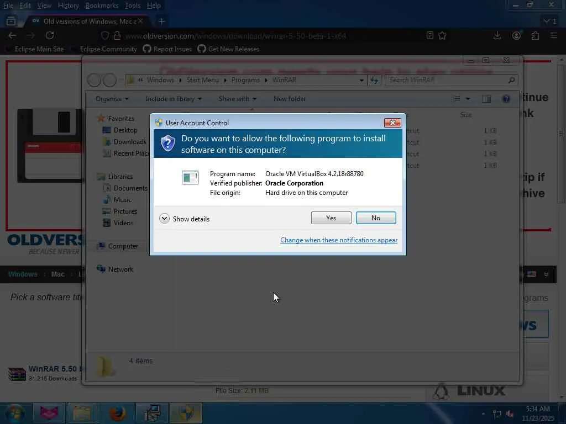The image size is (566, 424).
Task: Select Videos in Explorer navigation pane
Action: (118, 223)
